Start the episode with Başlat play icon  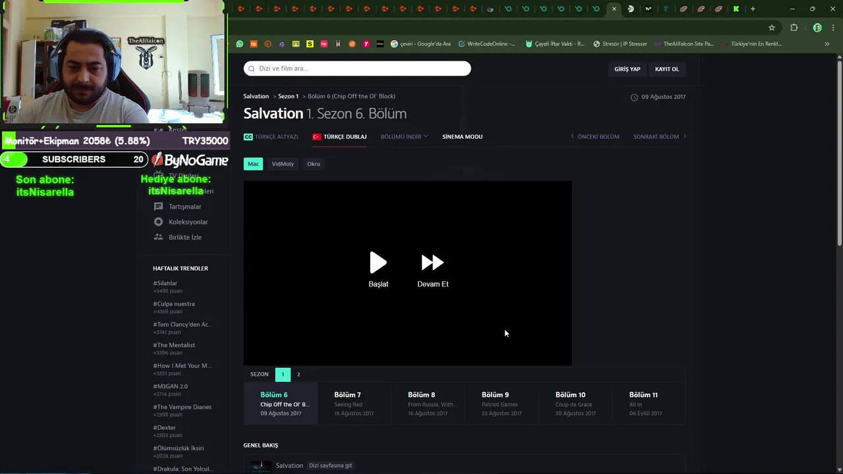point(378,263)
